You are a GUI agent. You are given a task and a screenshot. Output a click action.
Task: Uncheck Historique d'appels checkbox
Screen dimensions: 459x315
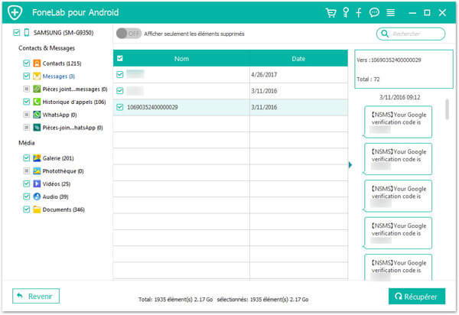tap(27, 102)
